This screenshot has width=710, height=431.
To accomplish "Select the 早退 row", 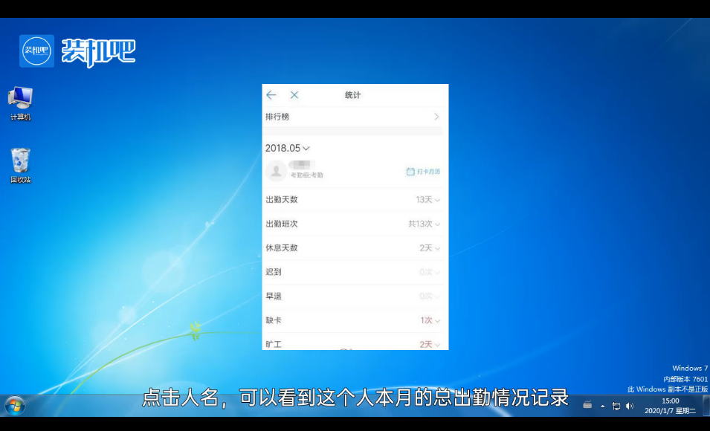I will pyautogui.click(x=354, y=296).
